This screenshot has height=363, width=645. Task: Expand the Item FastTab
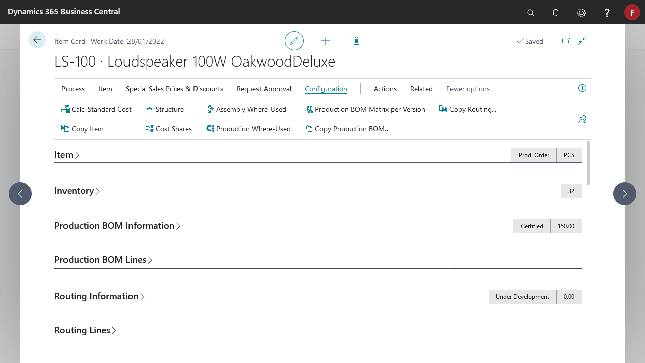click(67, 155)
